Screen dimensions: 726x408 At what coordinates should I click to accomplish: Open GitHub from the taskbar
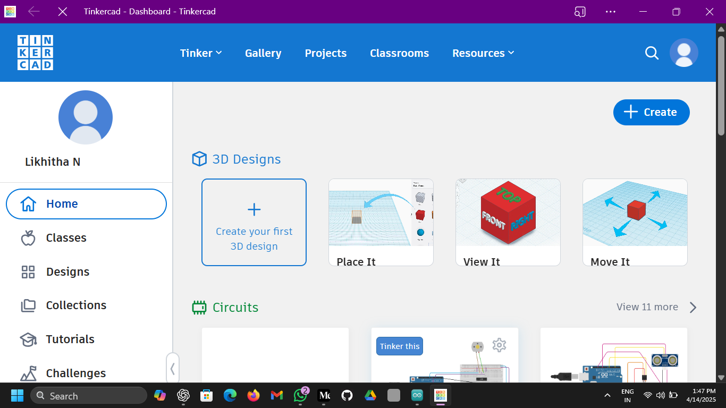[x=347, y=396]
